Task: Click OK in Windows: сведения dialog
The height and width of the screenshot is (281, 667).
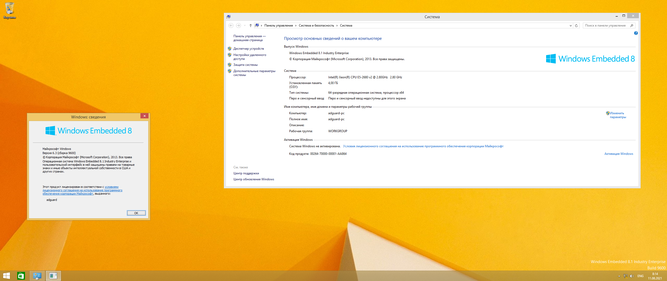Action: point(136,213)
